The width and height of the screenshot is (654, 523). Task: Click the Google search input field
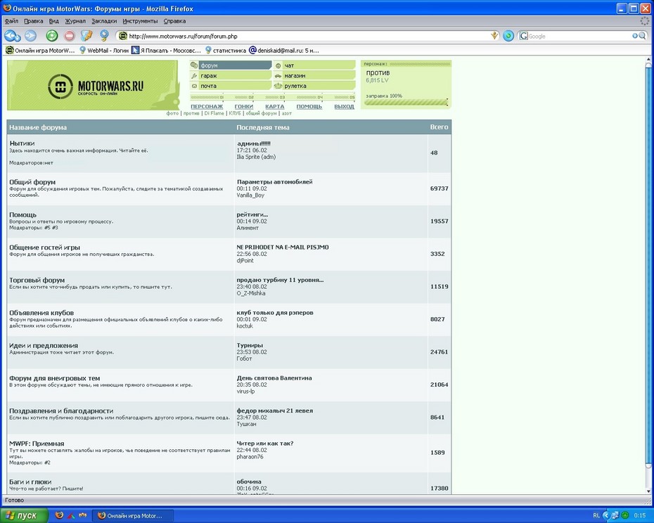click(x=579, y=37)
